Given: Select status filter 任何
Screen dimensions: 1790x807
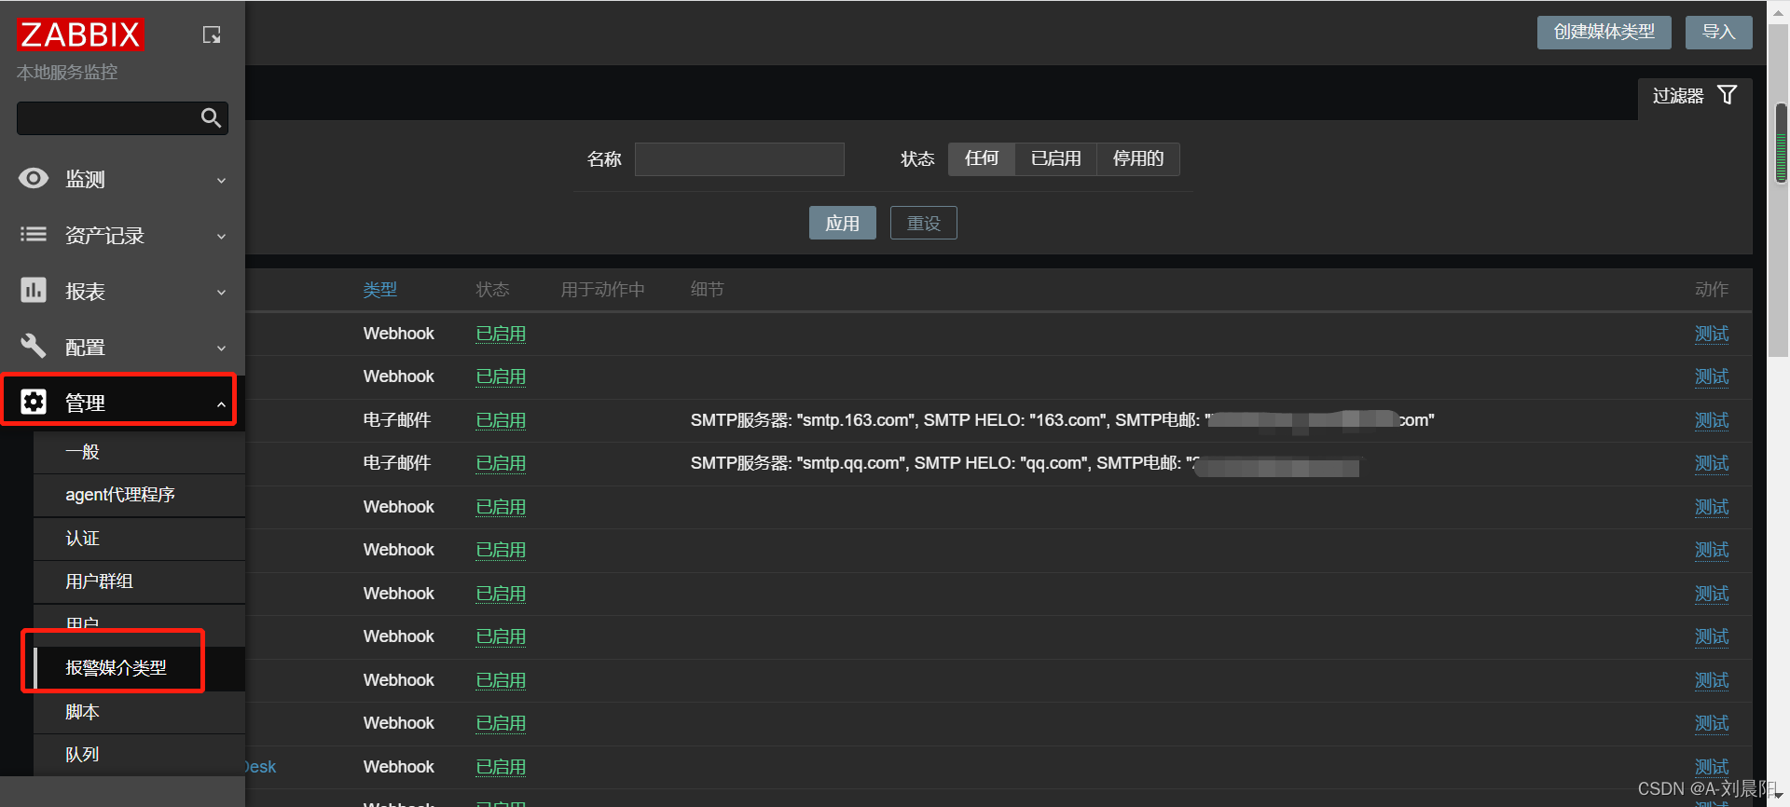Looking at the screenshot, I should pos(981,159).
